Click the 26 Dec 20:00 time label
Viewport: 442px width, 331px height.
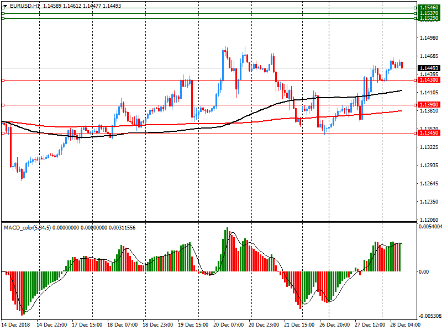point(335,325)
